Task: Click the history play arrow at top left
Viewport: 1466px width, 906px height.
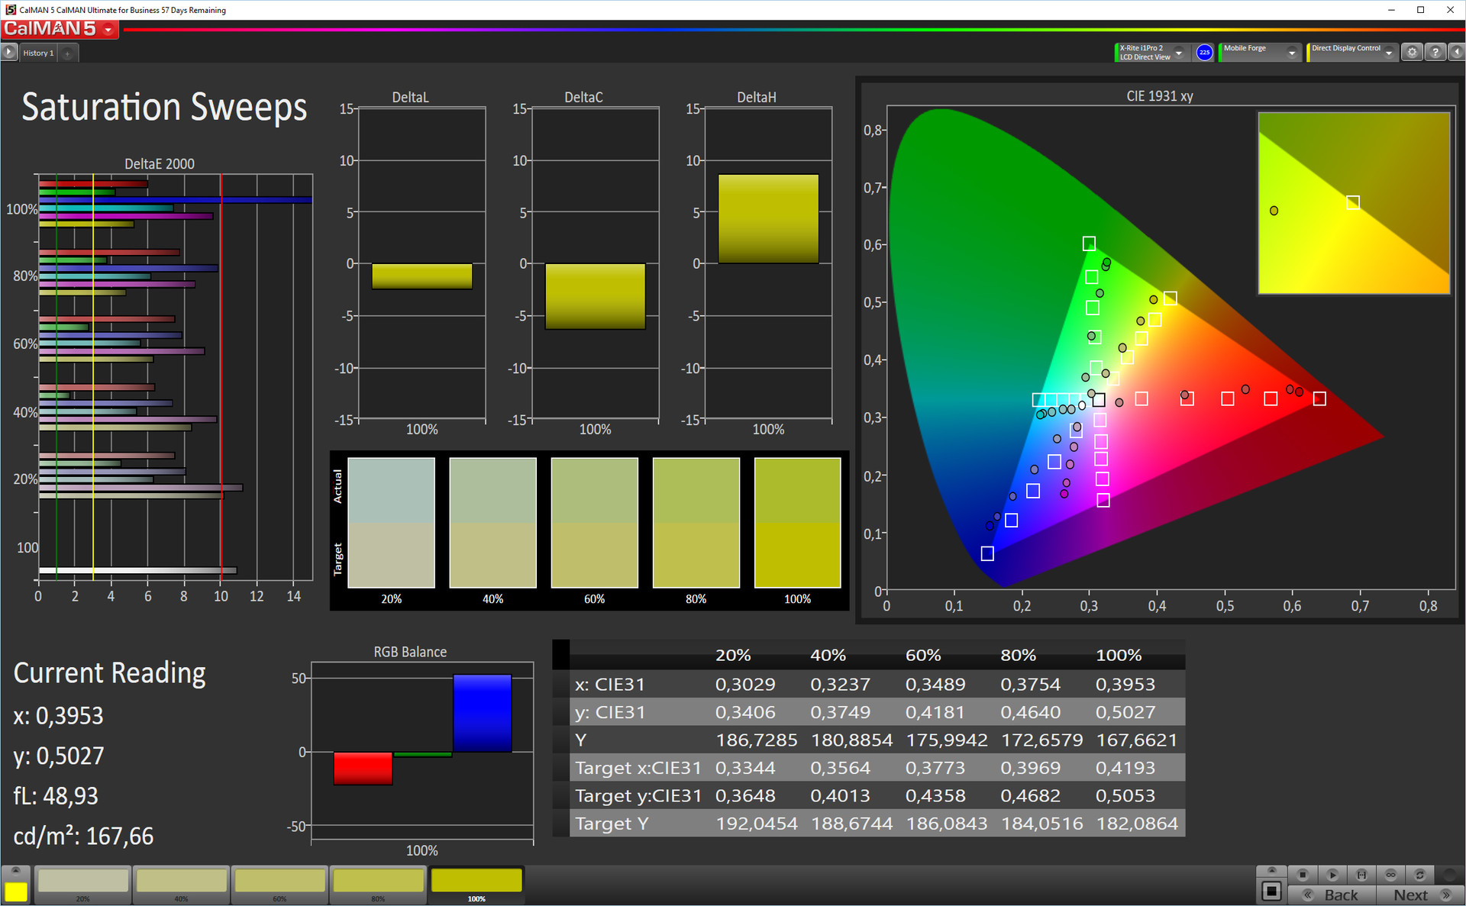Action: 9,53
